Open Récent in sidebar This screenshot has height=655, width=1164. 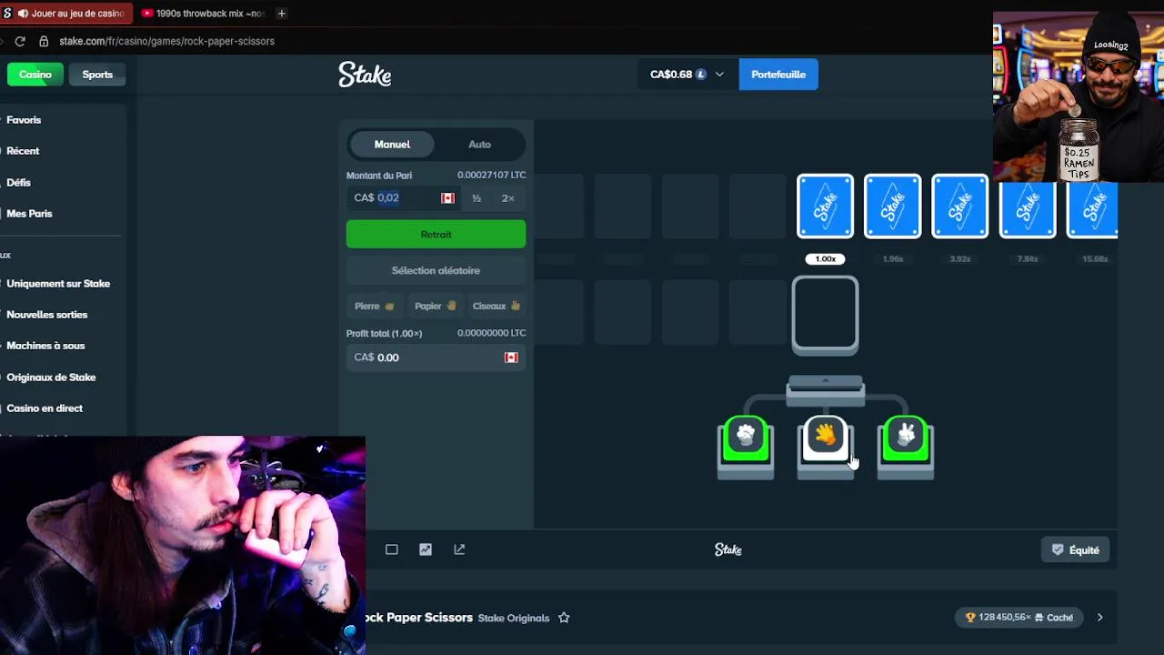click(23, 151)
